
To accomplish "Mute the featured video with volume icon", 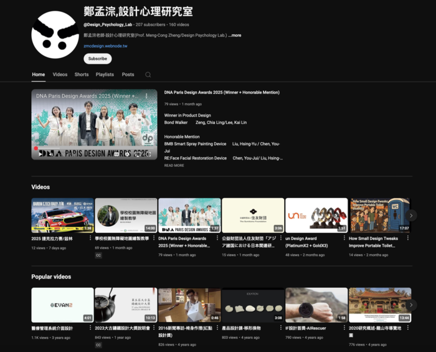I will click(50, 154).
